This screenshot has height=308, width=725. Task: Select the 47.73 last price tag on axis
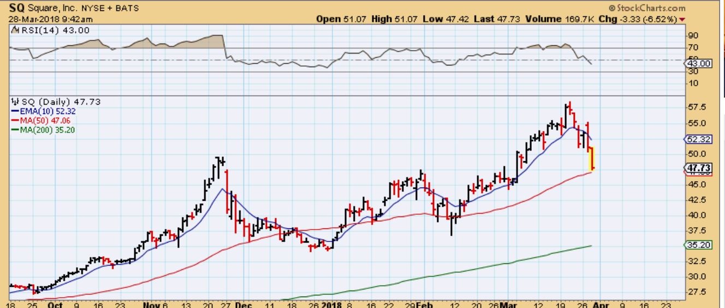point(698,169)
